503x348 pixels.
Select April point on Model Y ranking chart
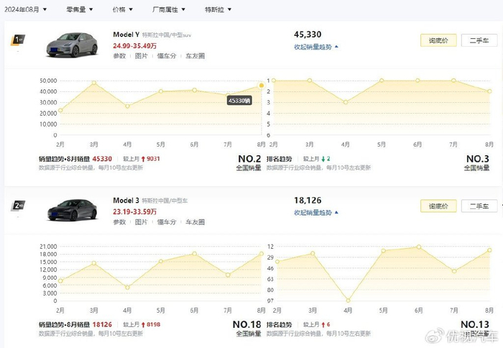346,102
